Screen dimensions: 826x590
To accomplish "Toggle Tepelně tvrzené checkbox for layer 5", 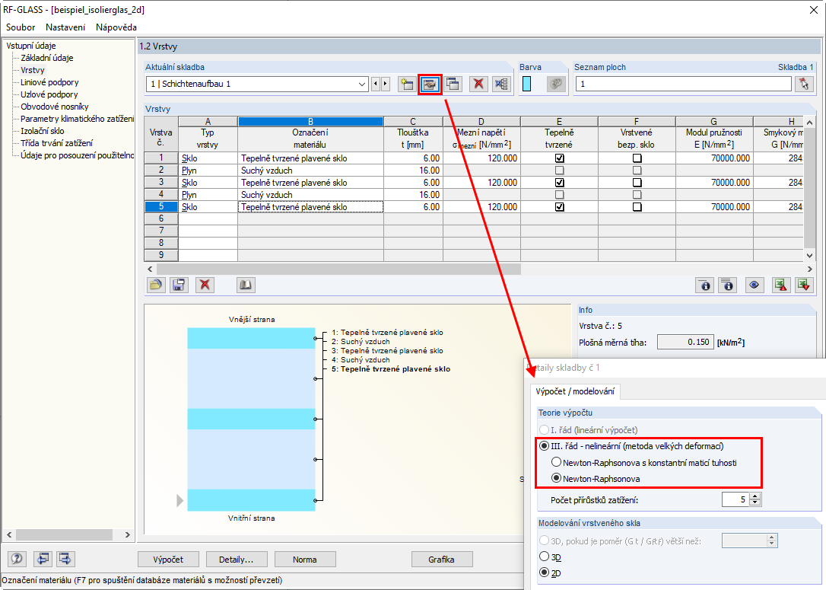I will pos(560,206).
